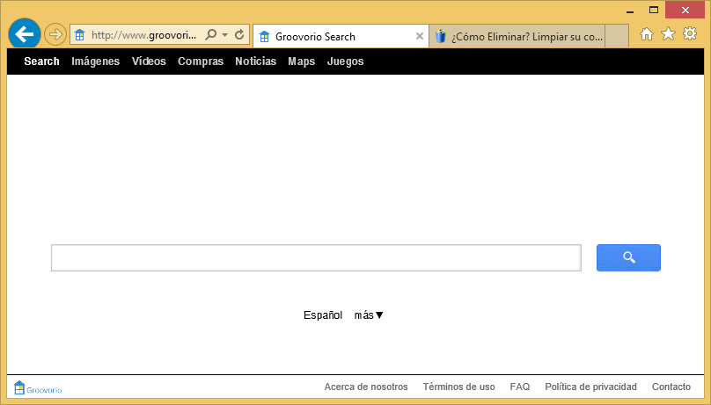Click the forward navigation arrow
711x405 pixels.
[55, 34]
